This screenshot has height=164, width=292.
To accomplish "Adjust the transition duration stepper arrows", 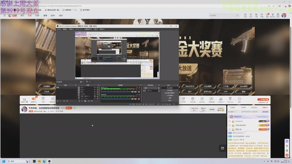I will [x=159, y=90].
